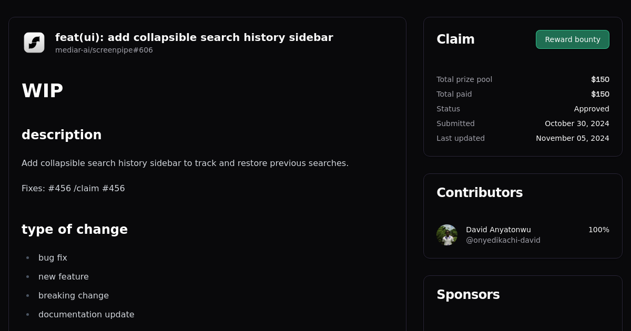Image resolution: width=631 pixels, height=331 pixels.
Task: Select the bullet icon beside documentation update
Action: point(27,314)
